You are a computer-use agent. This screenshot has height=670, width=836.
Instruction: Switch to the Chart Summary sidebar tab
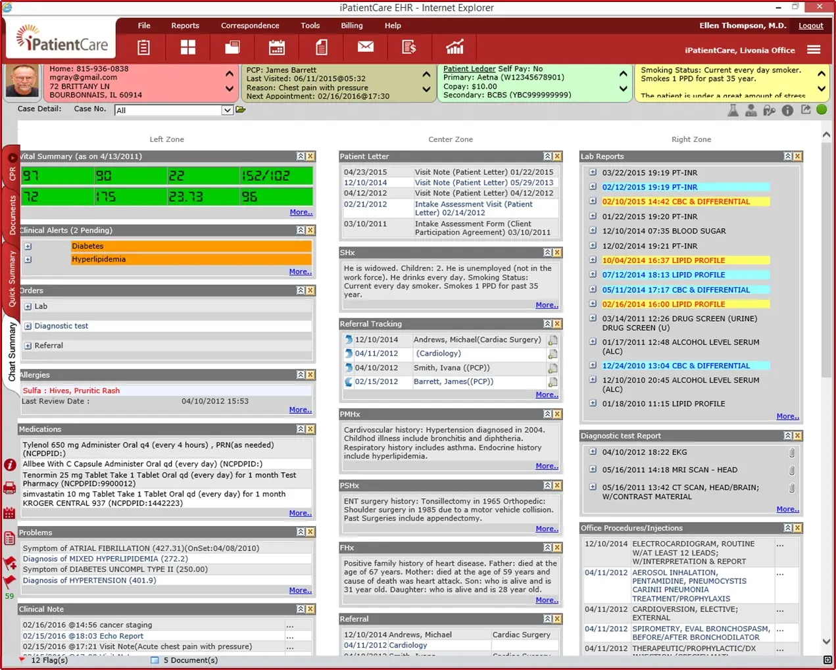[10, 353]
